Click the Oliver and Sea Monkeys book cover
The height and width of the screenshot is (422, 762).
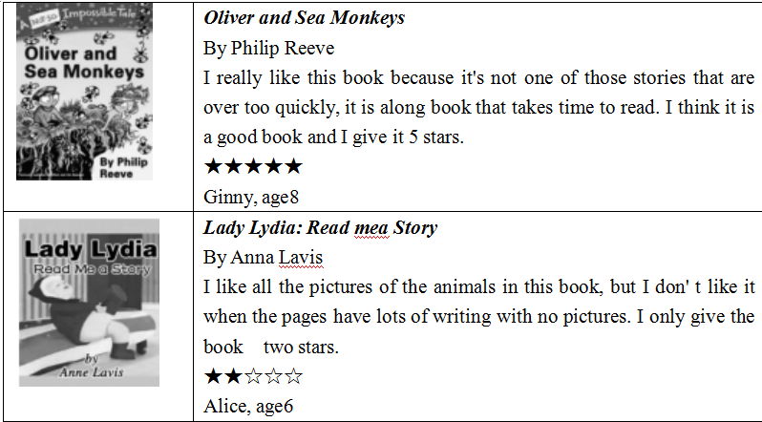click(85, 92)
